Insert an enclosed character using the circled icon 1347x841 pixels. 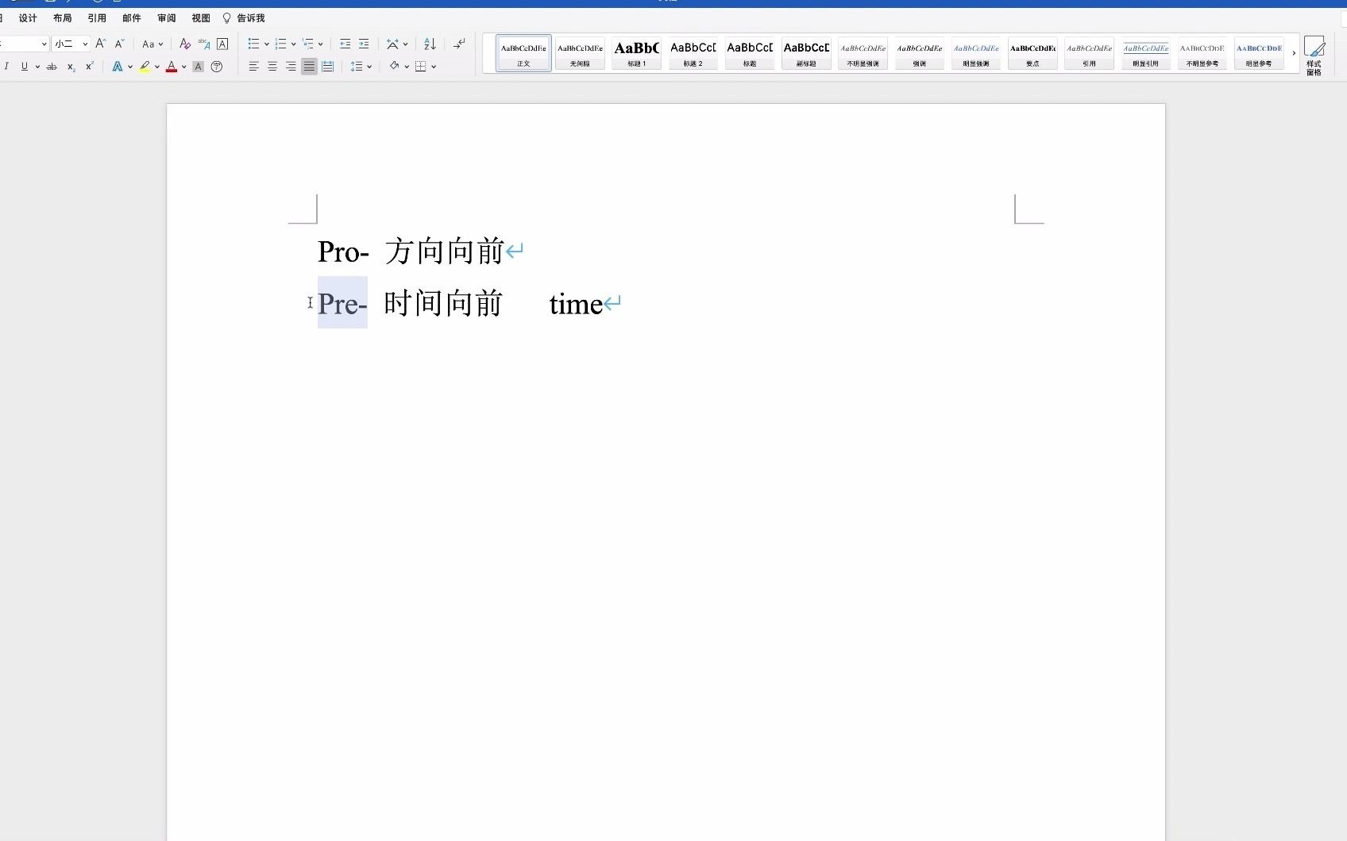(217, 67)
